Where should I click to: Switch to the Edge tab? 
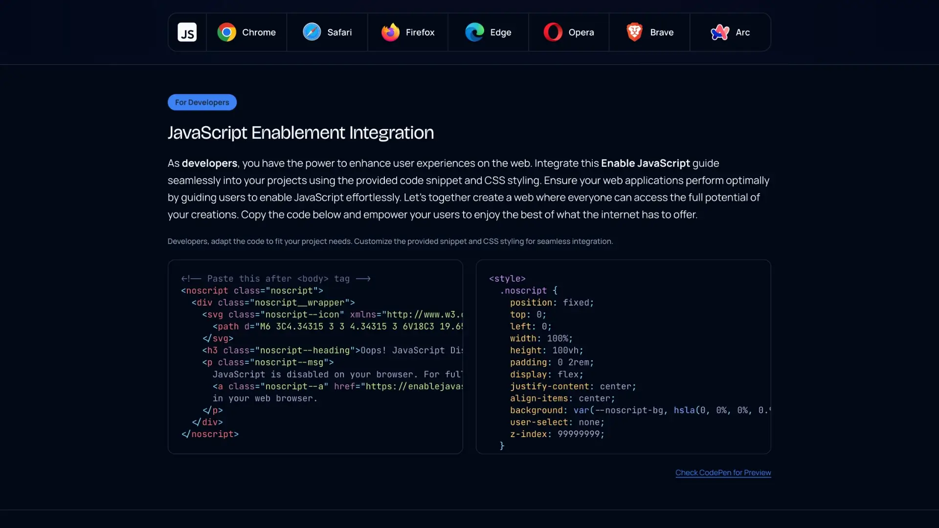[x=489, y=32]
